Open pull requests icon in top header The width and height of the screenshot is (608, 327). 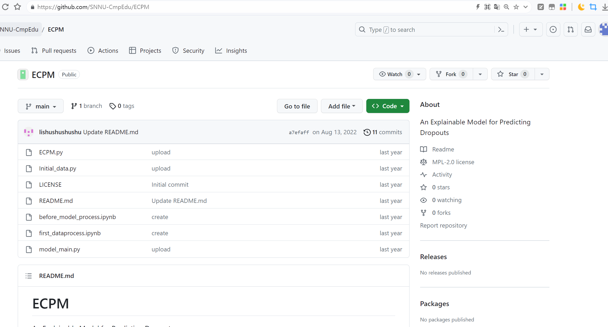click(x=571, y=29)
